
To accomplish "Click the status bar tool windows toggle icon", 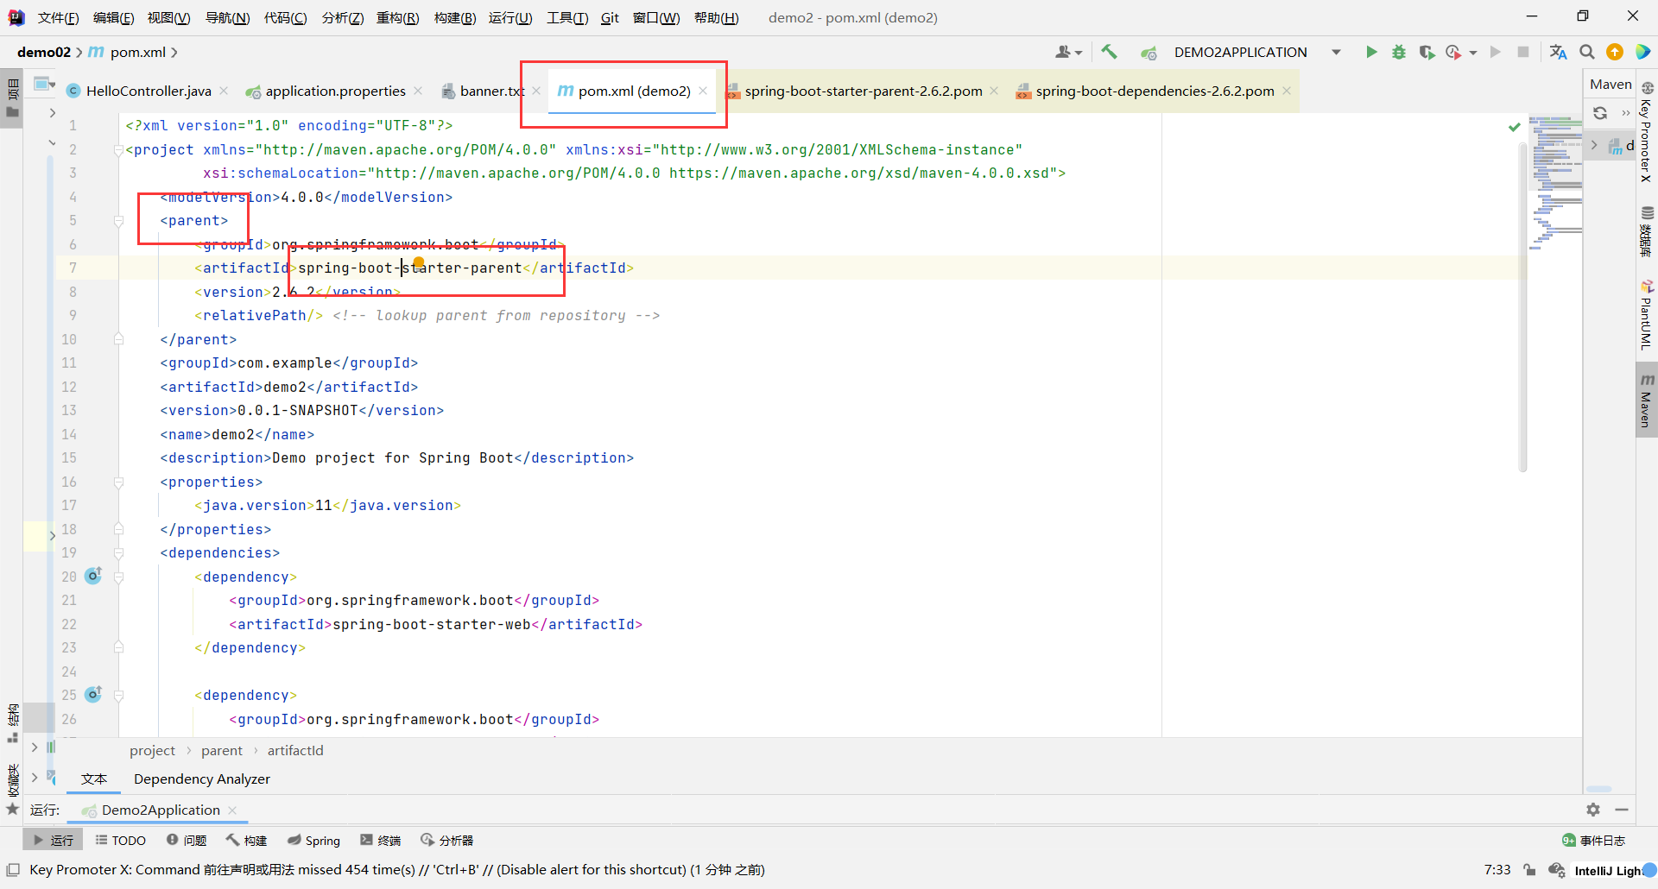I will point(13,870).
